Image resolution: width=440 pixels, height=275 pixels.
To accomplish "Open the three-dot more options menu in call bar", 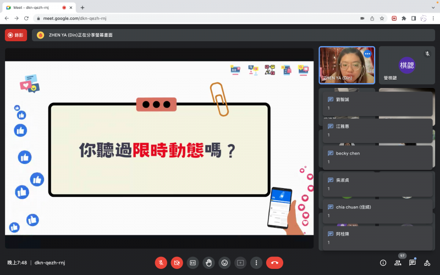I will (256, 263).
